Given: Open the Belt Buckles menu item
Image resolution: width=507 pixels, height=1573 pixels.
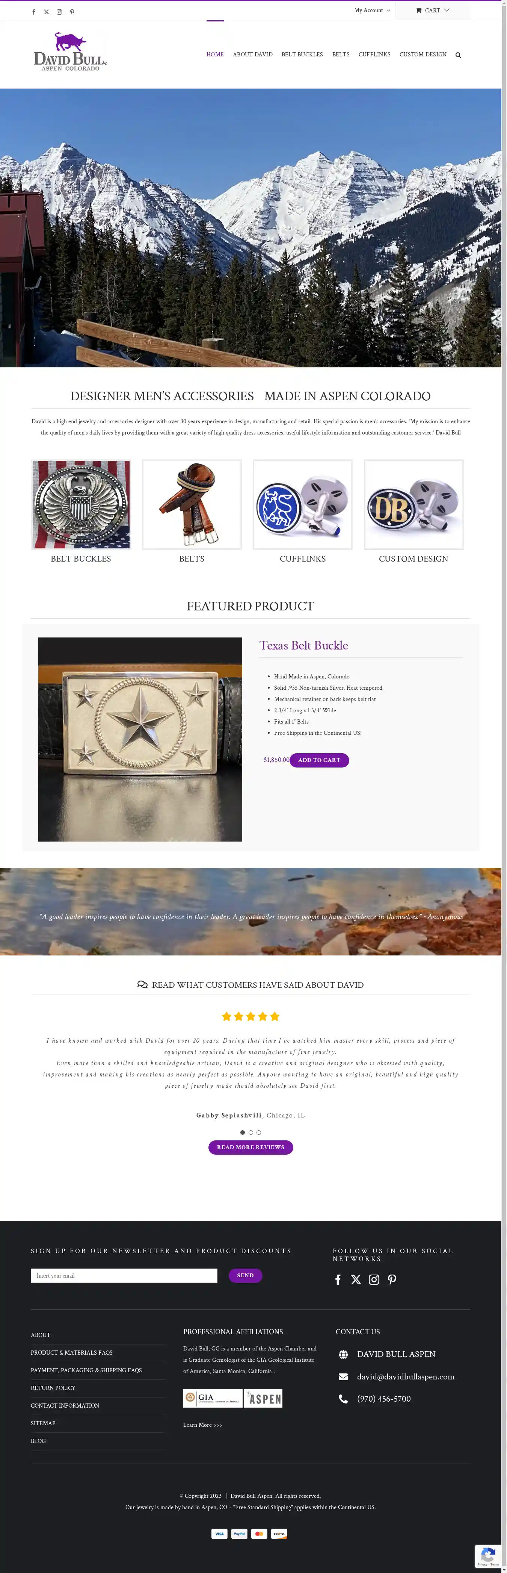Looking at the screenshot, I should point(302,55).
